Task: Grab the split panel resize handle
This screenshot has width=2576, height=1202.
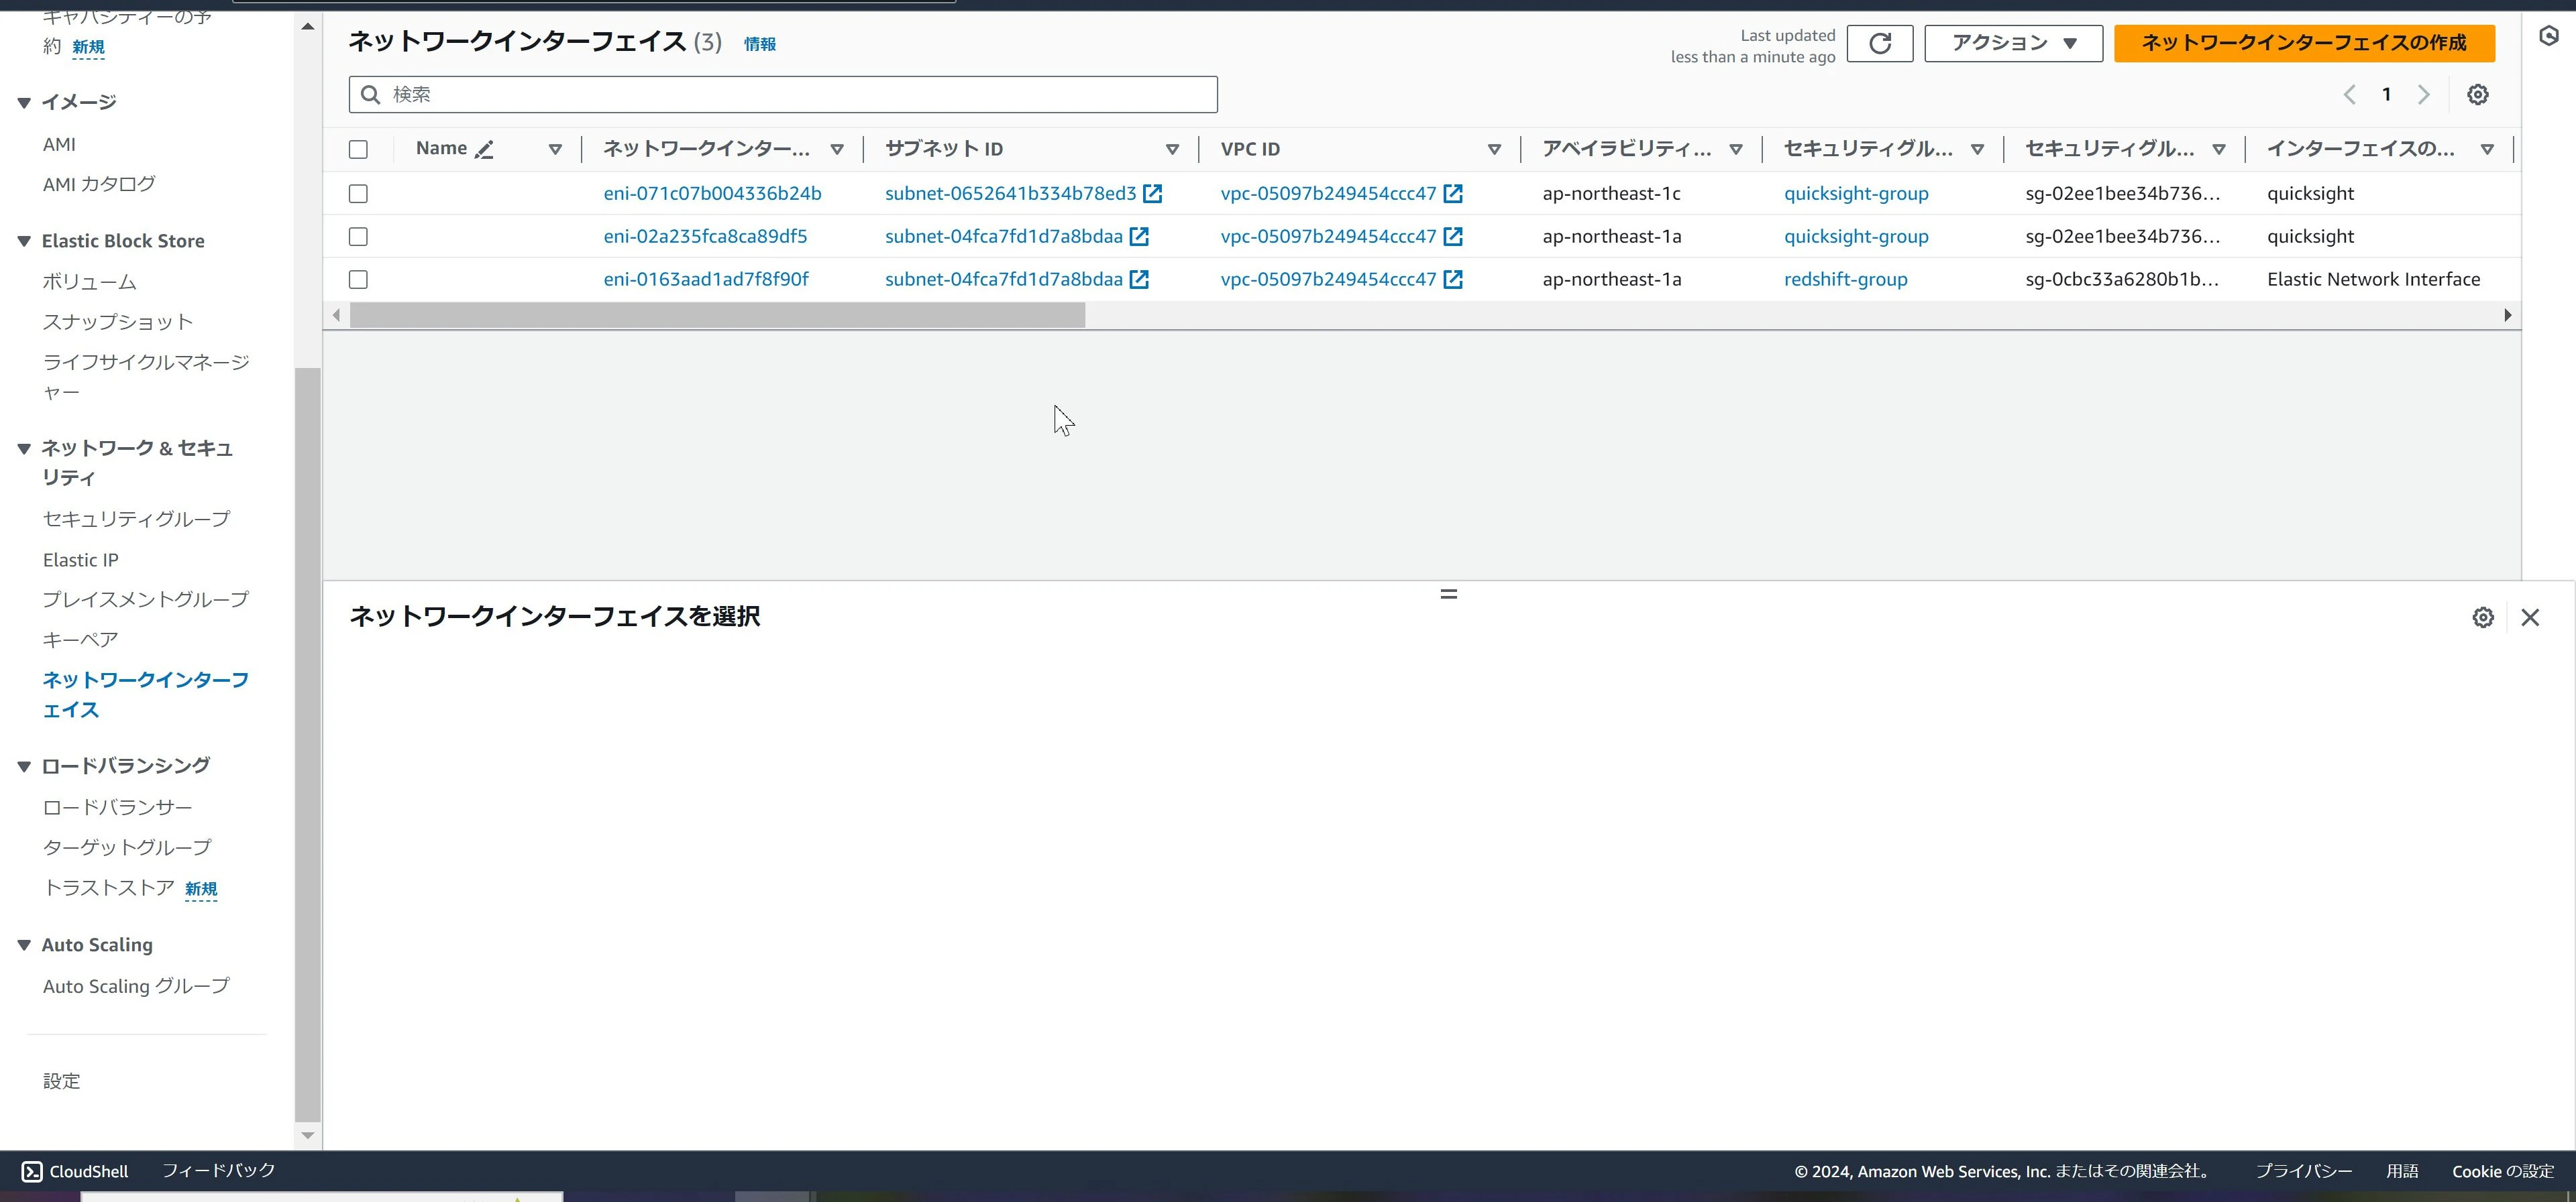Action: click(x=1448, y=595)
